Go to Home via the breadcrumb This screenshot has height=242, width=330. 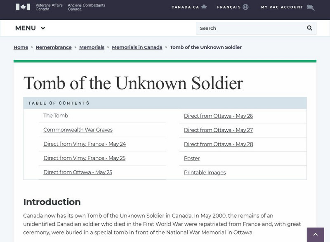click(21, 47)
